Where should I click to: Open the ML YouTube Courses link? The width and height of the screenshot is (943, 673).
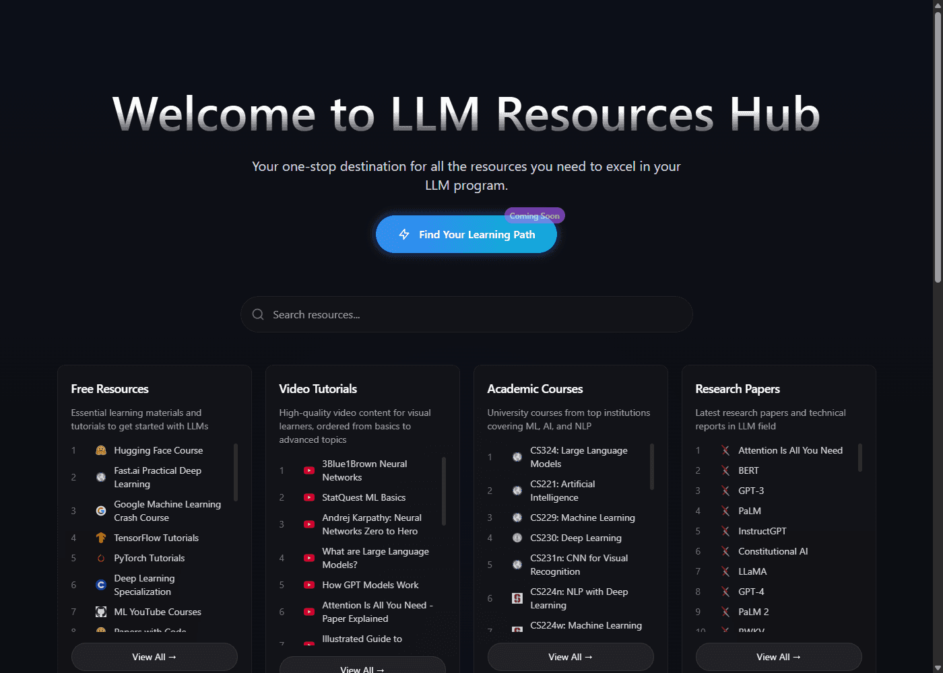pyautogui.click(x=158, y=612)
